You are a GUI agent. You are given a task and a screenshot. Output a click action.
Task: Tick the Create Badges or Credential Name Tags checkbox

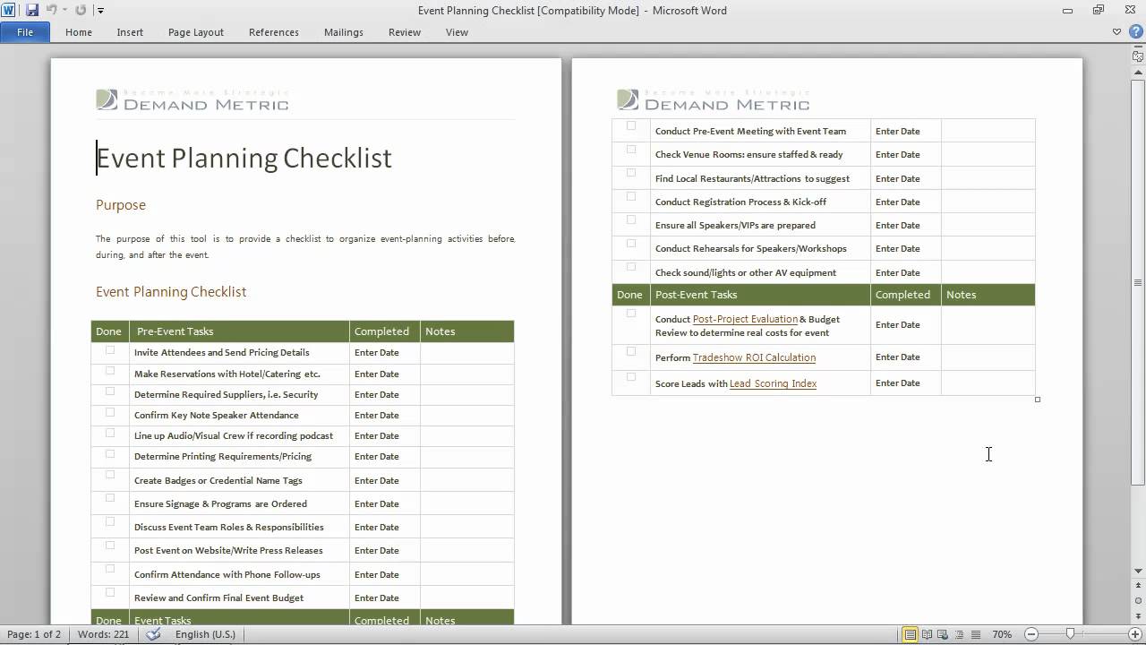coord(110,475)
